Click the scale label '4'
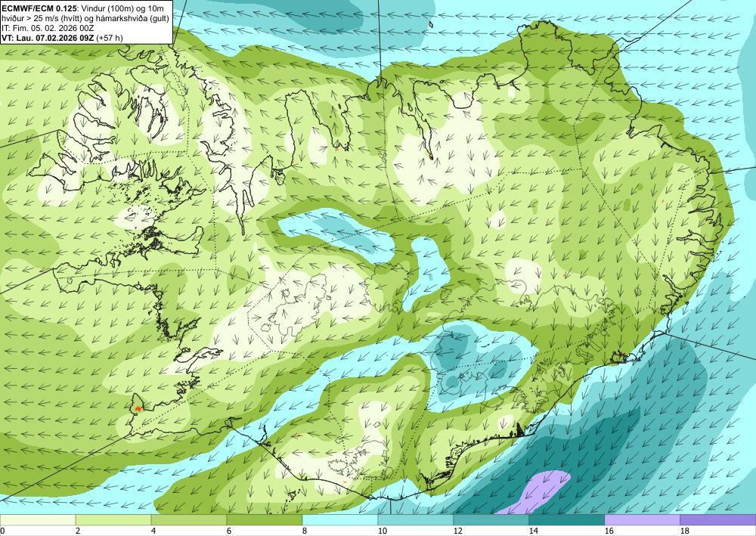The image size is (756, 536). (x=153, y=531)
